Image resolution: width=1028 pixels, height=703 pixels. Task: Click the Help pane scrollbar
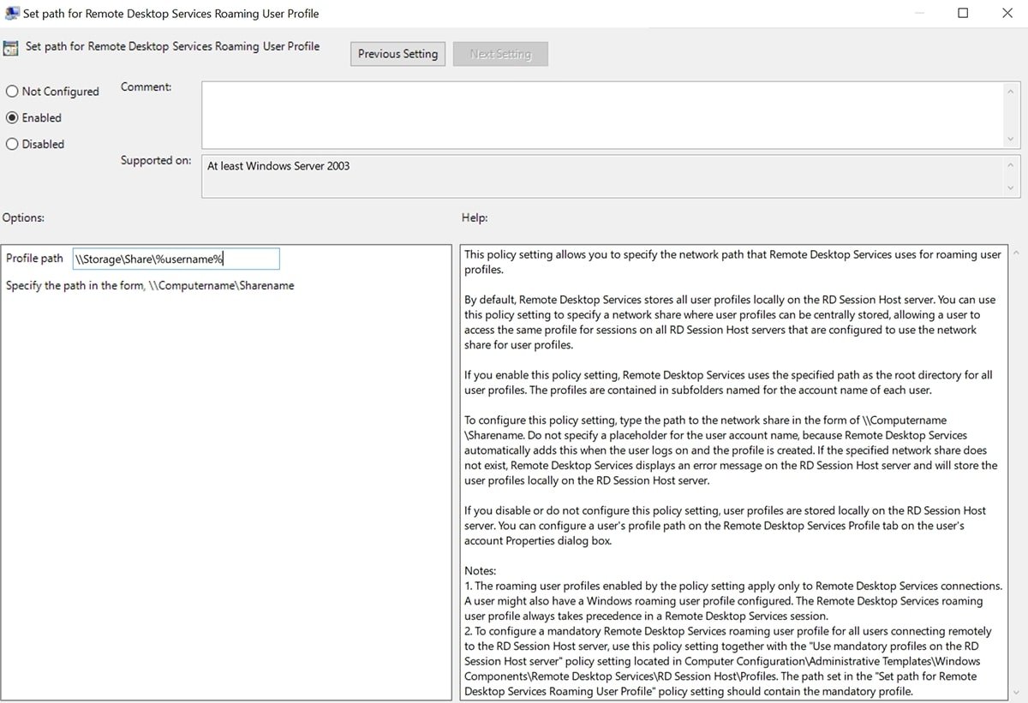pyautogui.click(x=1016, y=471)
